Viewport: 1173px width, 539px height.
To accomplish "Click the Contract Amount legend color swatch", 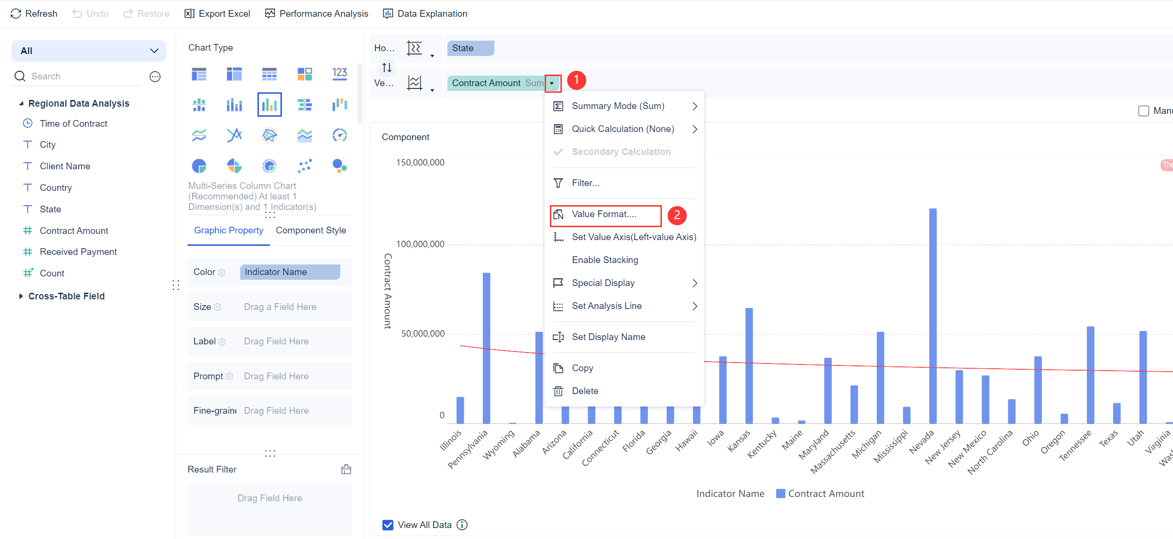I will (780, 494).
